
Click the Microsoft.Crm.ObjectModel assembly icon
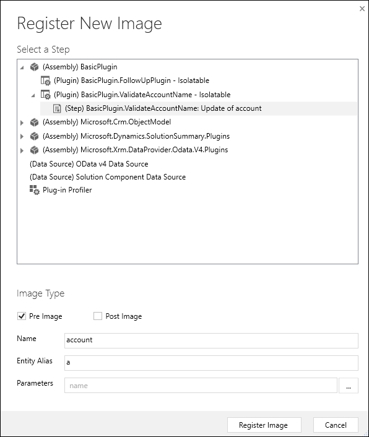coord(34,122)
